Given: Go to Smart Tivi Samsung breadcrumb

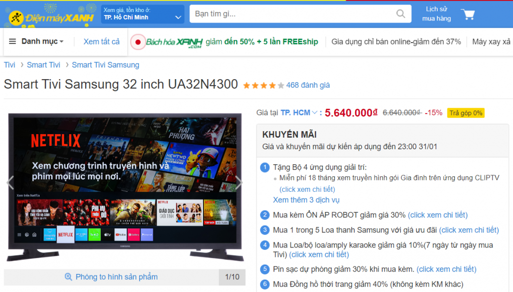Looking at the screenshot, I should pos(105,65).
